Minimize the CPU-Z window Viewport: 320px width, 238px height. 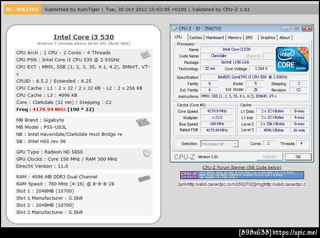(286, 29)
